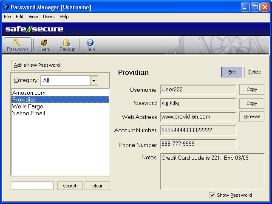
Task: Open the Passwords toolbar section
Action: click(x=18, y=45)
